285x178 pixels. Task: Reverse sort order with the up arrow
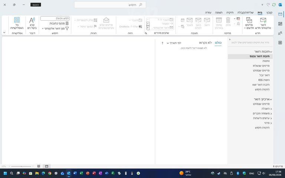coord(163,43)
